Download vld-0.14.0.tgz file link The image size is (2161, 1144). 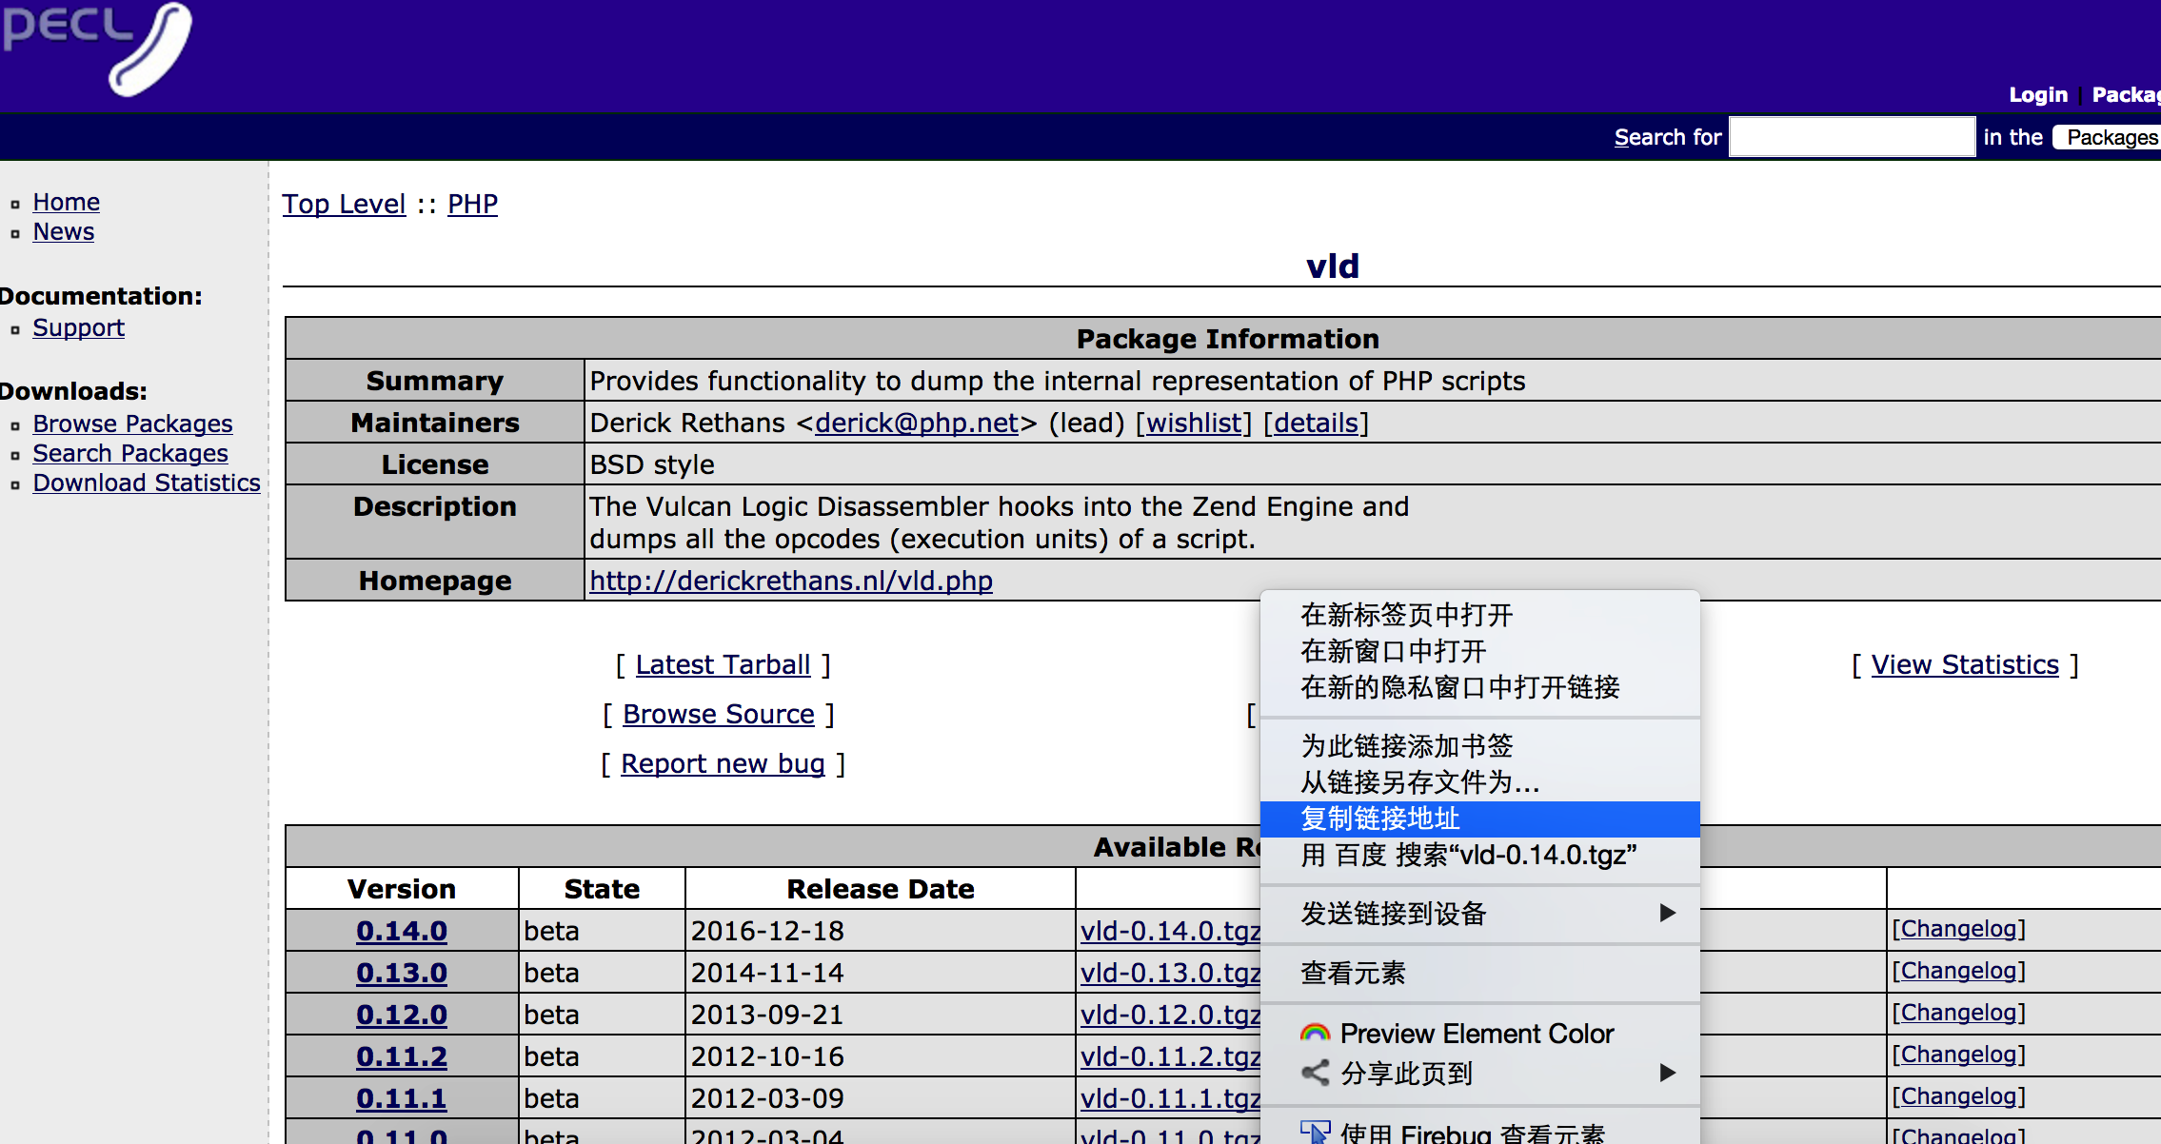(1170, 931)
